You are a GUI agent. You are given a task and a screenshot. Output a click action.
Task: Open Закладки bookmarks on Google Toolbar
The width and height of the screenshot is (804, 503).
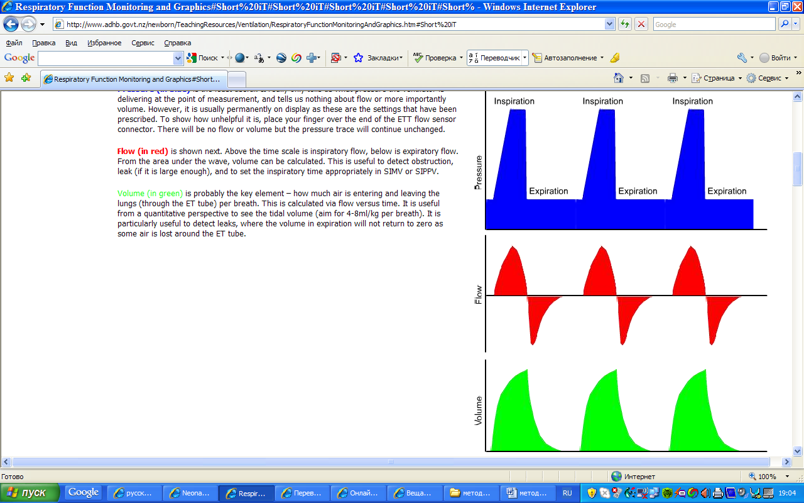coord(378,58)
